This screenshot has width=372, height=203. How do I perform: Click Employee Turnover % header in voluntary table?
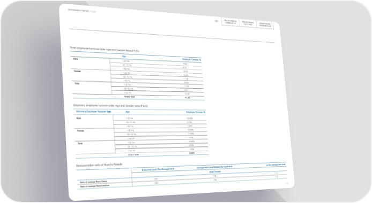[196, 112]
